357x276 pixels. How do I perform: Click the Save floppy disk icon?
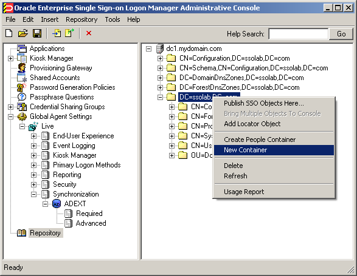click(37, 33)
